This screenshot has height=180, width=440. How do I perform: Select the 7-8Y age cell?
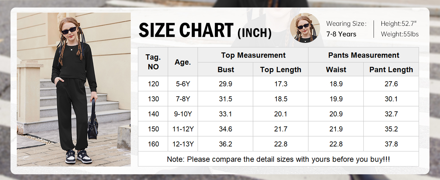183,99
